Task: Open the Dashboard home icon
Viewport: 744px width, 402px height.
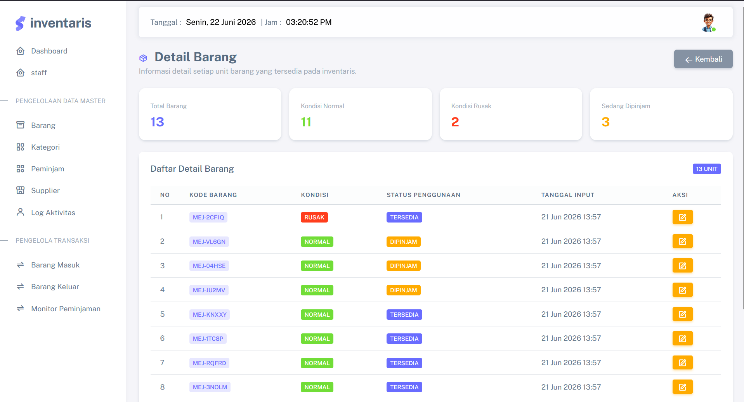Action: click(x=21, y=51)
